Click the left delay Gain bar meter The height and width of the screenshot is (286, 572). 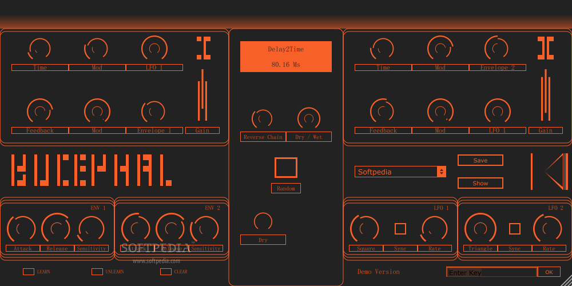tap(202, 95)
